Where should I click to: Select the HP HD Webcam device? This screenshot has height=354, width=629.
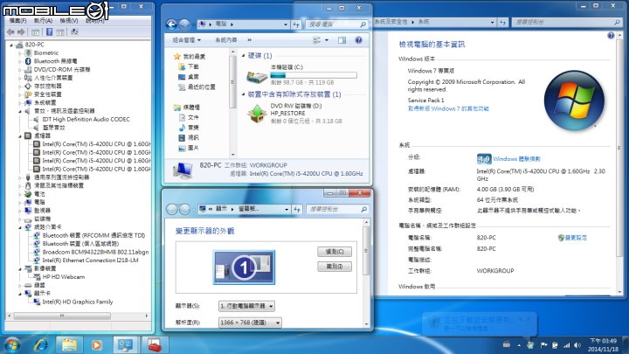point(64,276)
